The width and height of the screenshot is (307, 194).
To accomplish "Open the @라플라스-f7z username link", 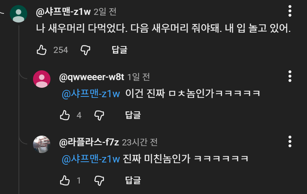I will click(89, 142).
